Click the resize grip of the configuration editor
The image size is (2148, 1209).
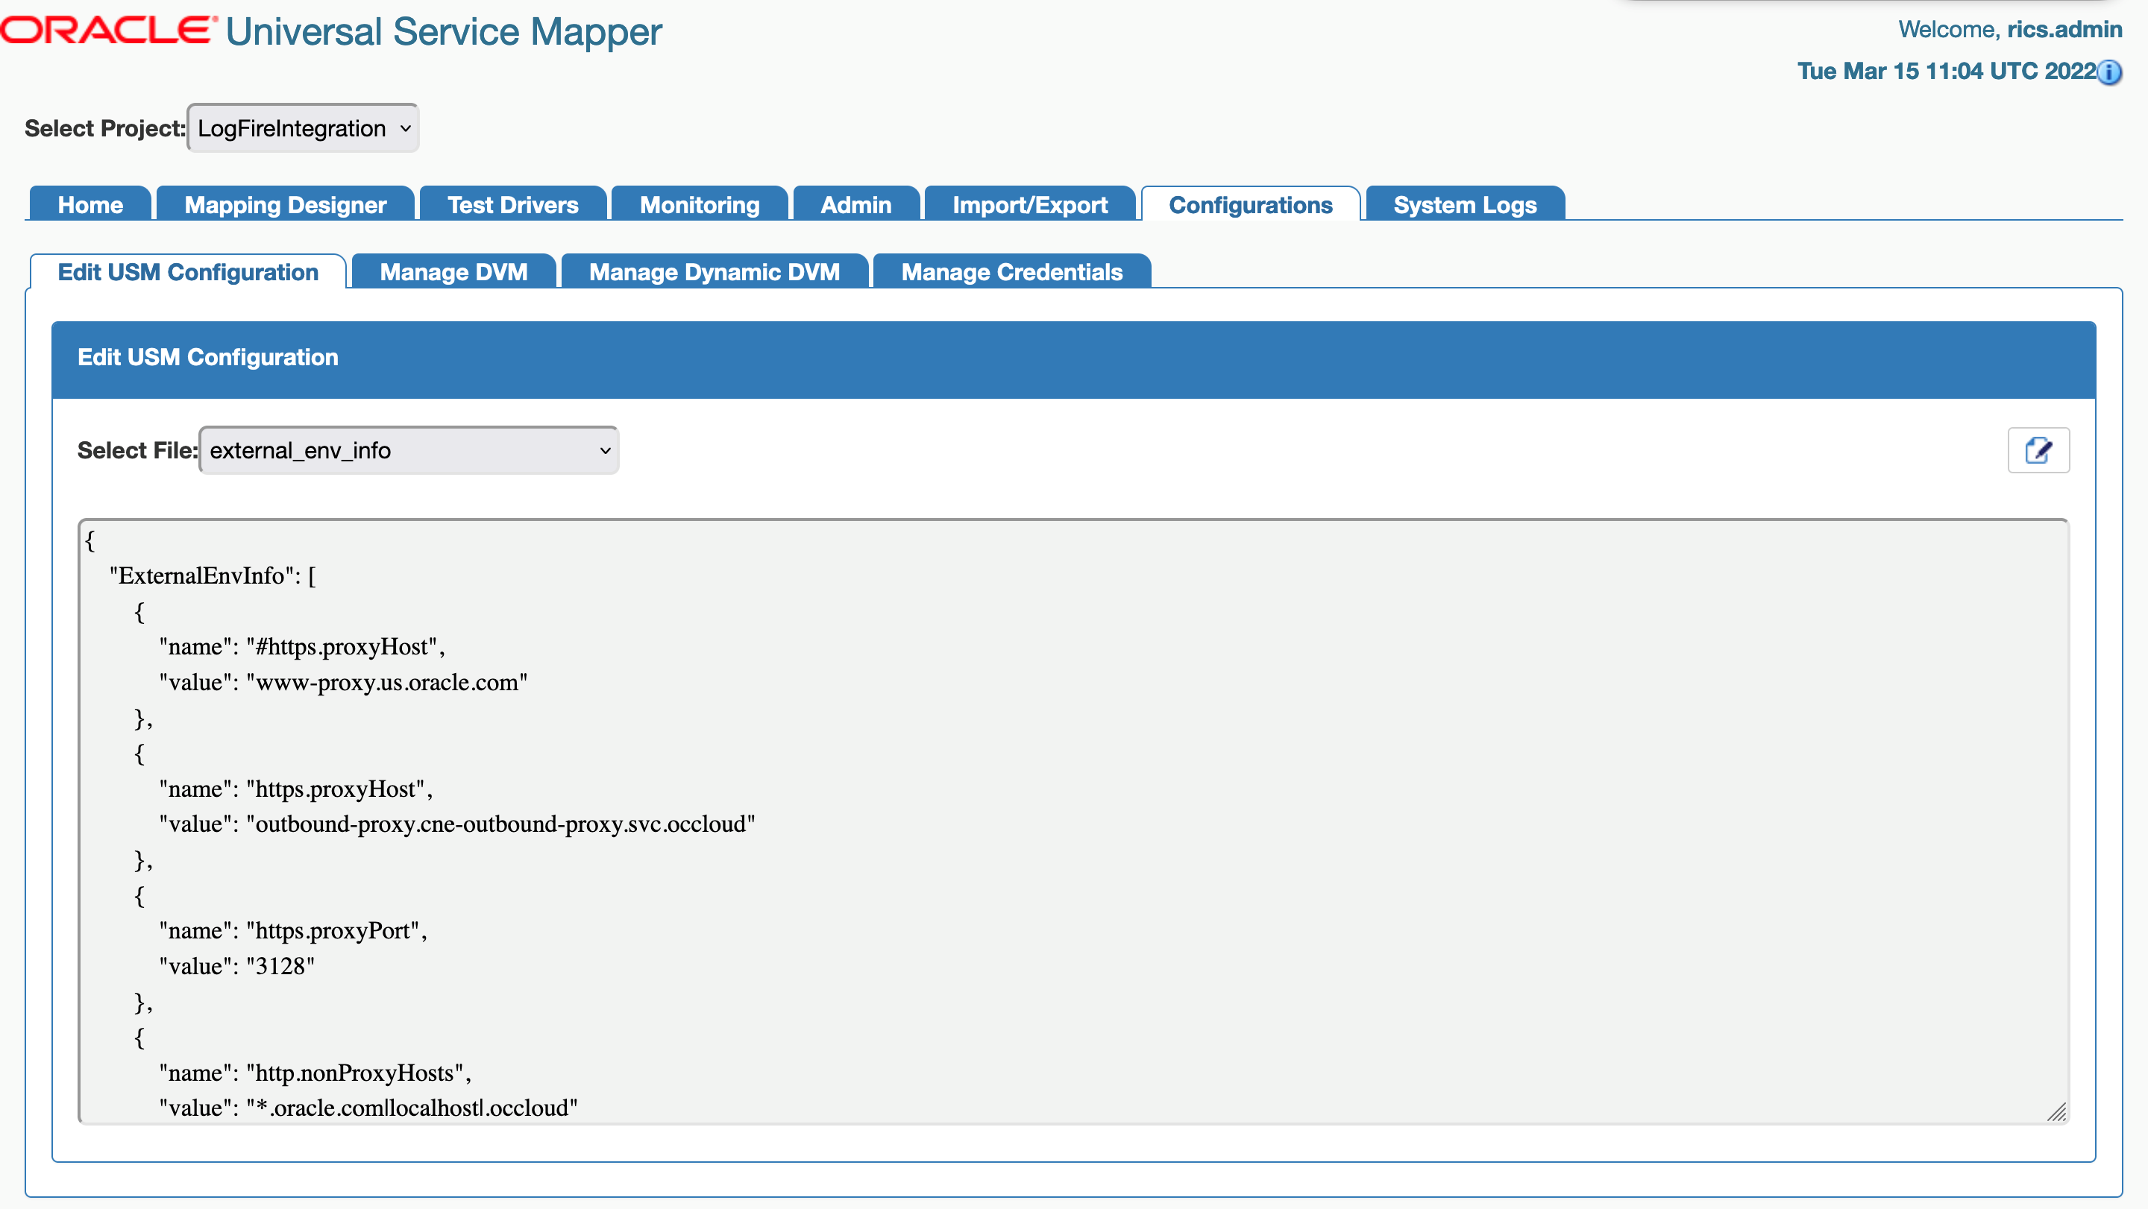click(2057, 1113)
